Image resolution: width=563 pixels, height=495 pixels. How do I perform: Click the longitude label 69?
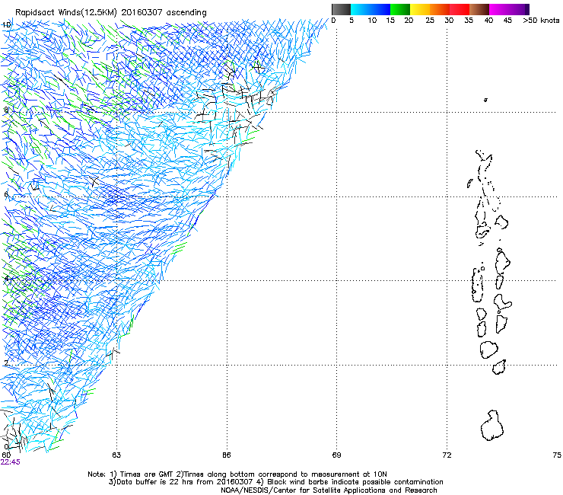point(336,455)
